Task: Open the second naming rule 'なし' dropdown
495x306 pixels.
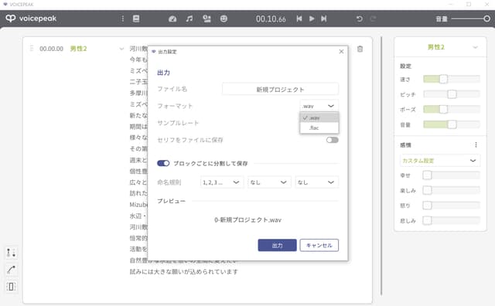Action: point(268,182)
